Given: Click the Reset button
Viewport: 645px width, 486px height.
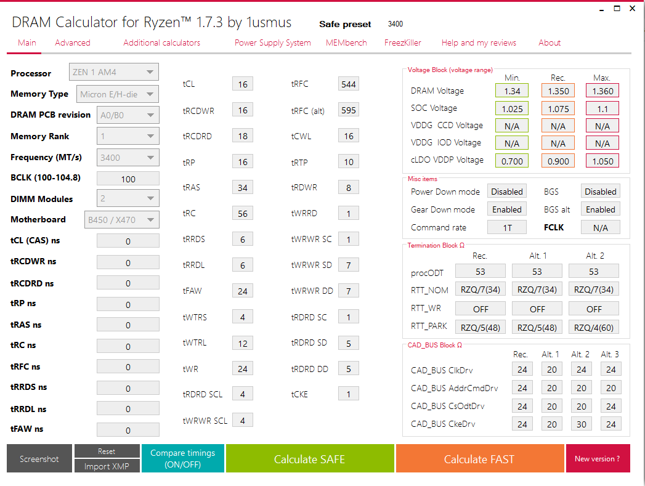Looking at the screenshot, I should [x=107, y=451].
